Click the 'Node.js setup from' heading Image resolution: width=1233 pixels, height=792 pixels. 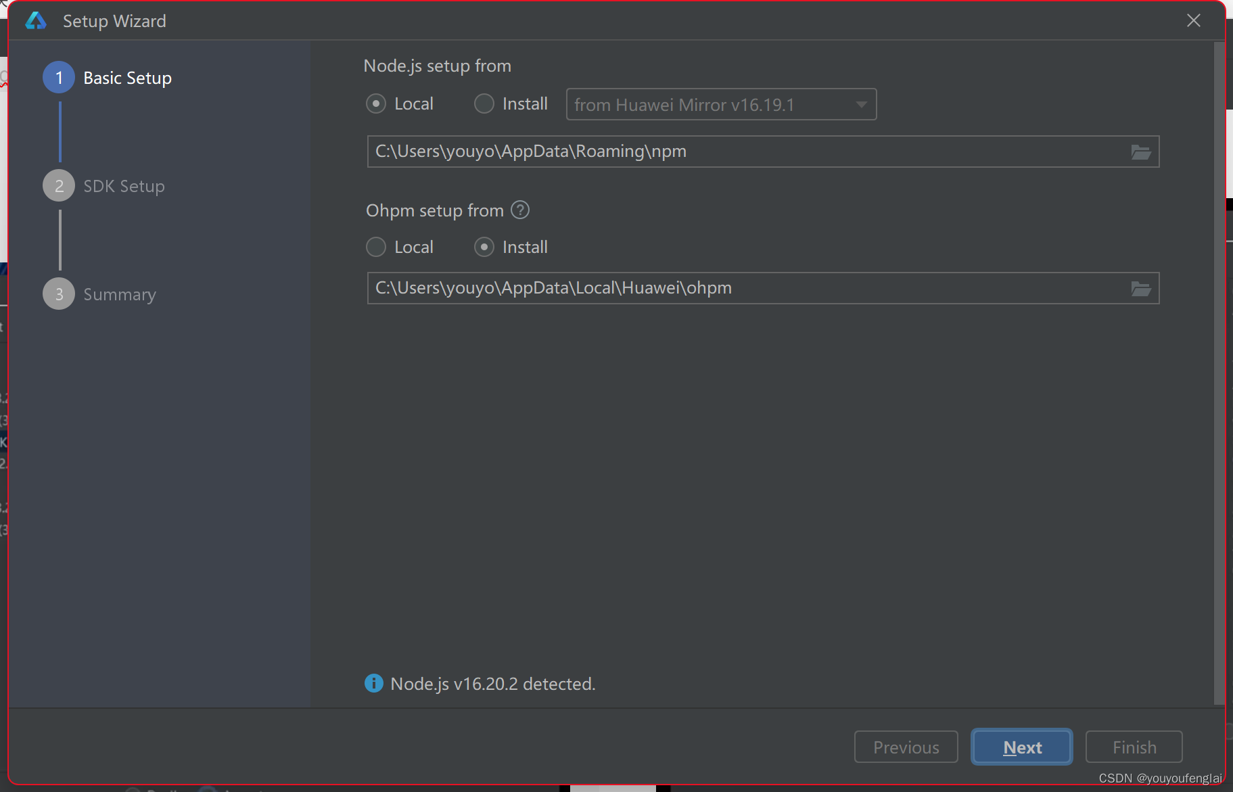(438, 66)
